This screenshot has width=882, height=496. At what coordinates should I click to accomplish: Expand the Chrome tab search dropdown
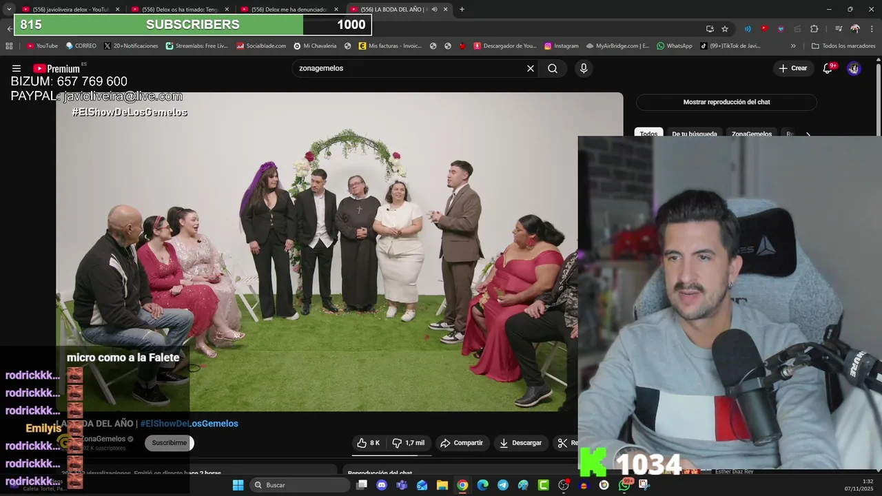9,10
